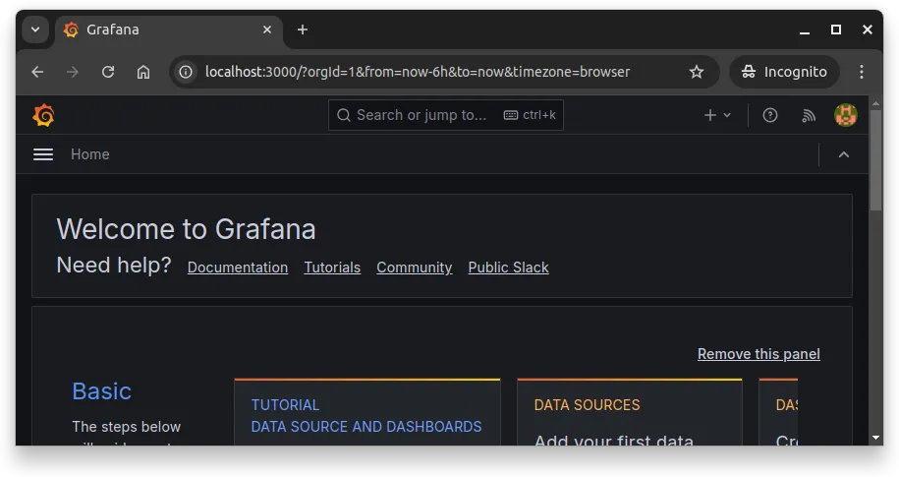
Task: Bookmark this page with the star icon
Action: tap(697, 72)
